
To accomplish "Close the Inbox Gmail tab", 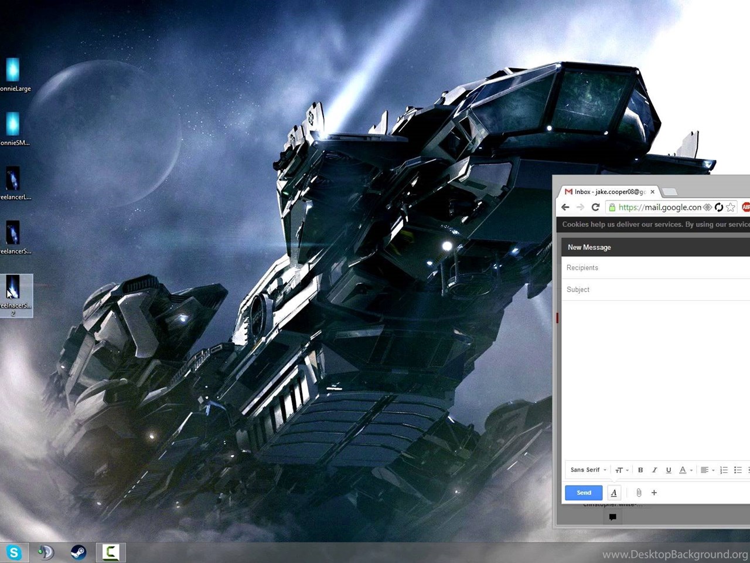I will [x=652, y=192].
